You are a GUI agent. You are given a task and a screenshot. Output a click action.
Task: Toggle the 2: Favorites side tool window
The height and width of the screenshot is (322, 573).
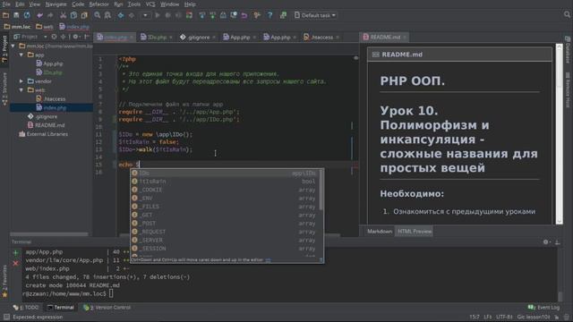pyautogui.click(x=4, y=280)
